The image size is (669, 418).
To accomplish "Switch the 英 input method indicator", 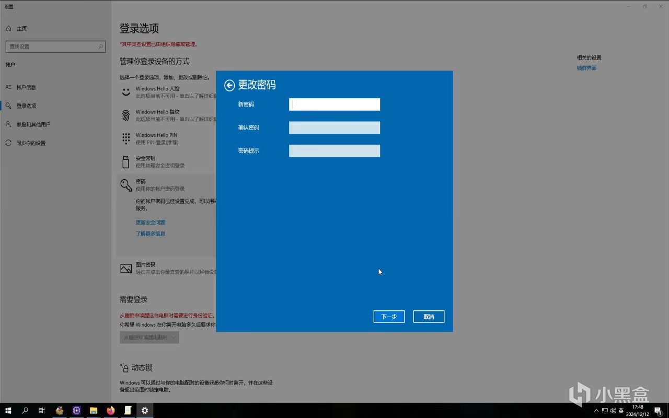I will [x=621, y=411].
